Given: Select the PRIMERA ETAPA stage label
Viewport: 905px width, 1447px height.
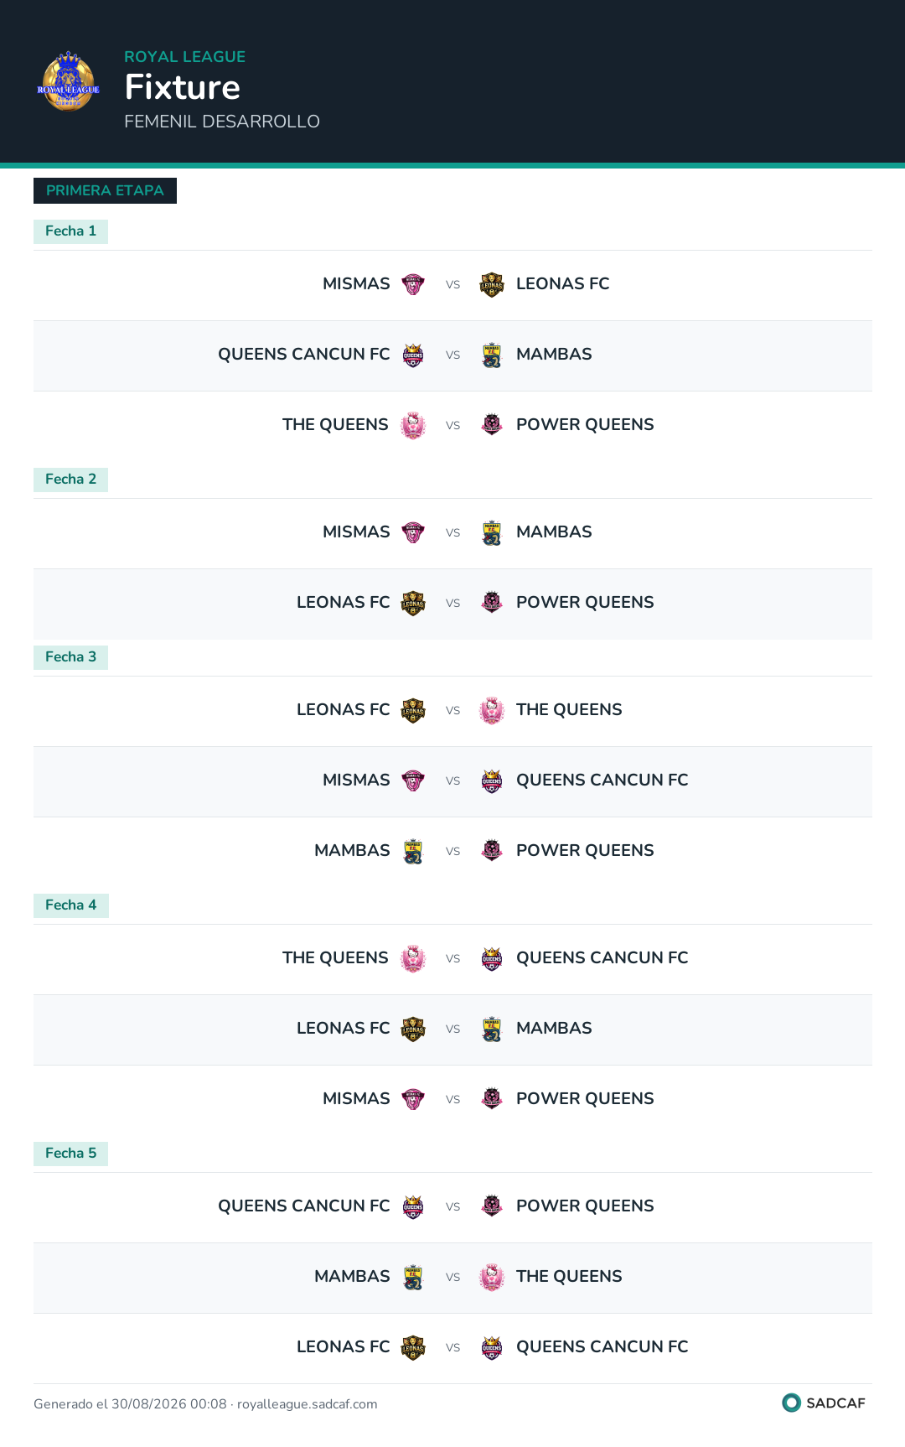Looking at the screenshot, I should tap(105, 190).
